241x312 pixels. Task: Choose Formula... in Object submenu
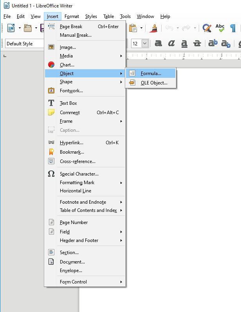coord(151,74)
